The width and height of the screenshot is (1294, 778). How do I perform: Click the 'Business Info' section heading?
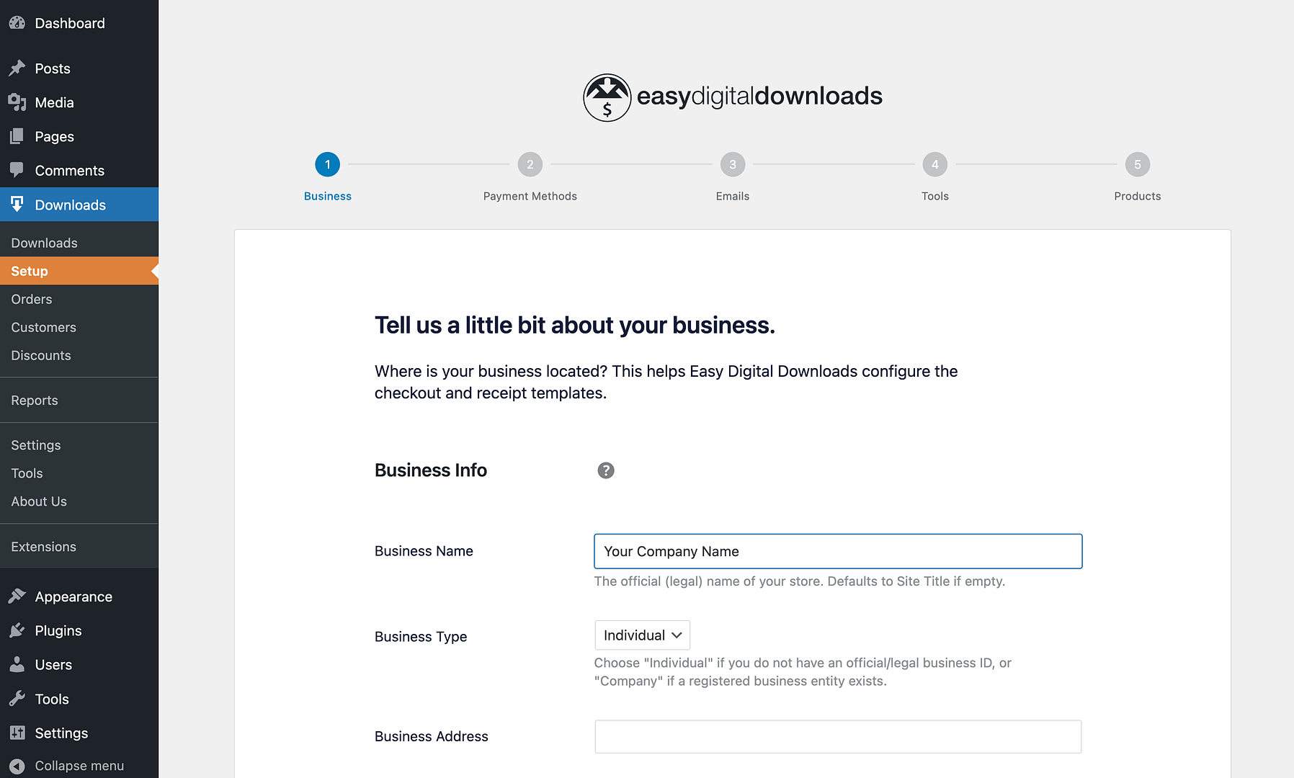point(431,470)
